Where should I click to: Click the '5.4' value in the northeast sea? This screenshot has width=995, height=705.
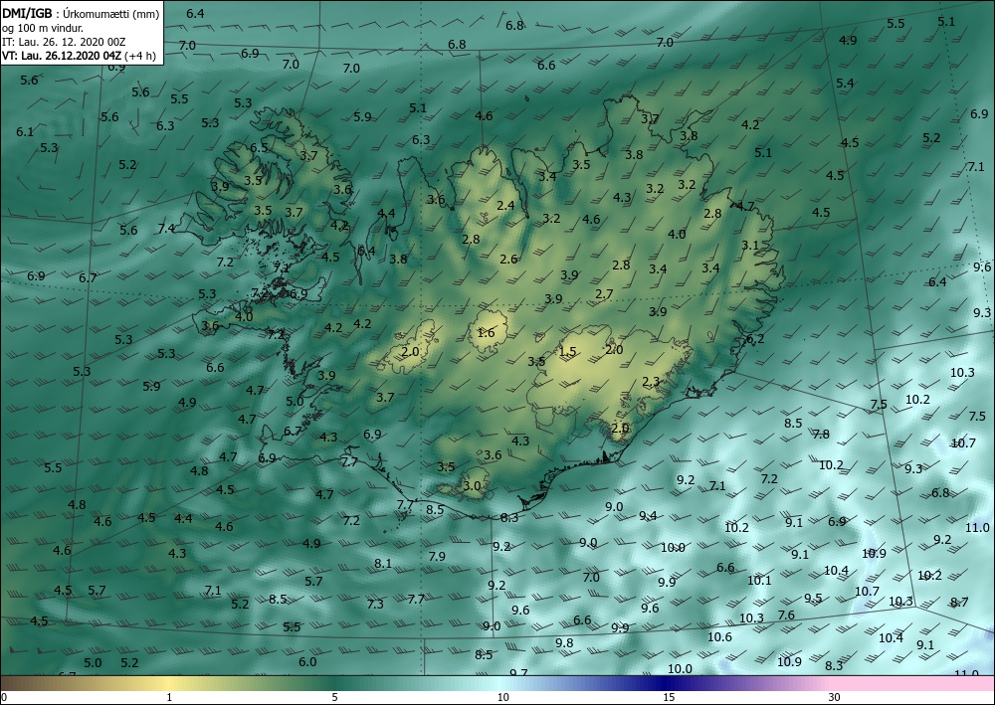845,84
